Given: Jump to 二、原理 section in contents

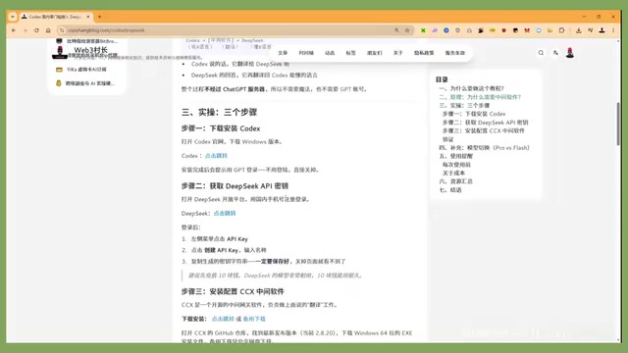Looking at the screenshot, I should tap(480, 97).
